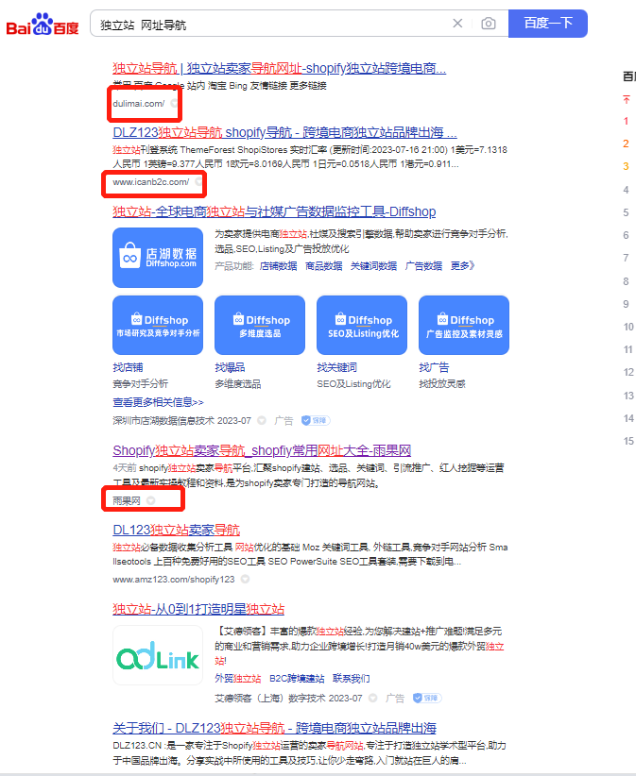The width and height of the screenshot is (636, 776).
Task: Open 商品数据 product feature link
Action: tap(324, 266)
